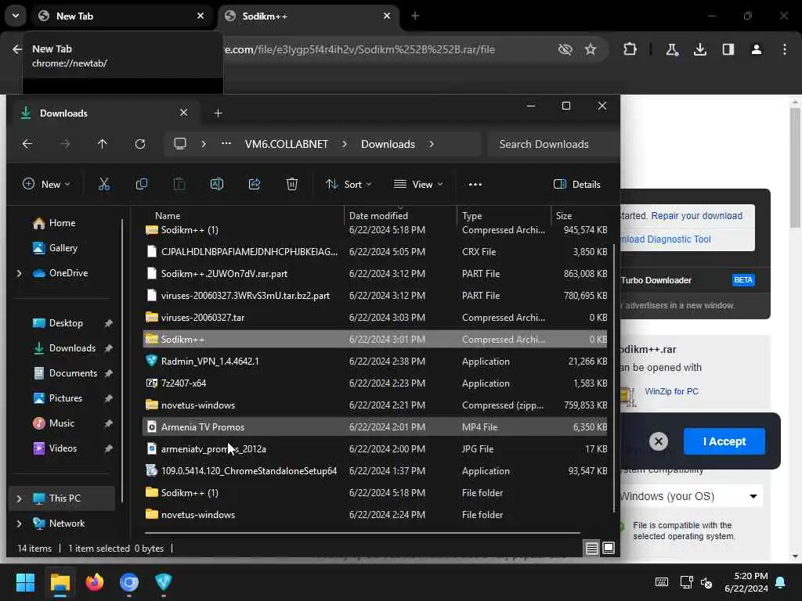The height and width of the screenshot is (601, 802).
Task: Dismiss the cookie prompt with X button
Action: coord(659,441)
